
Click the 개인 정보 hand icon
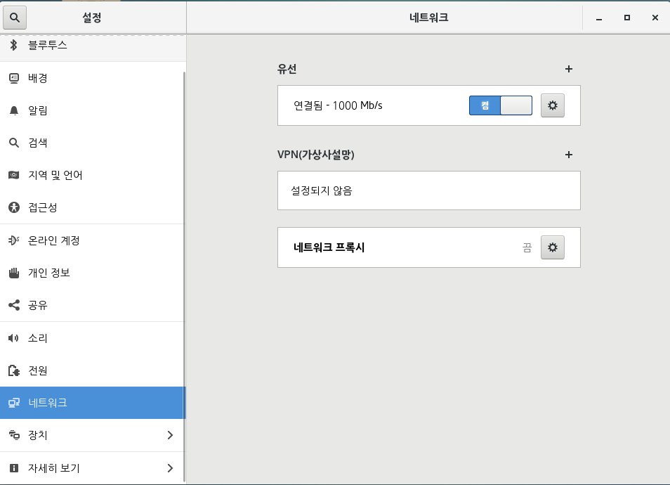coord(13,273)
